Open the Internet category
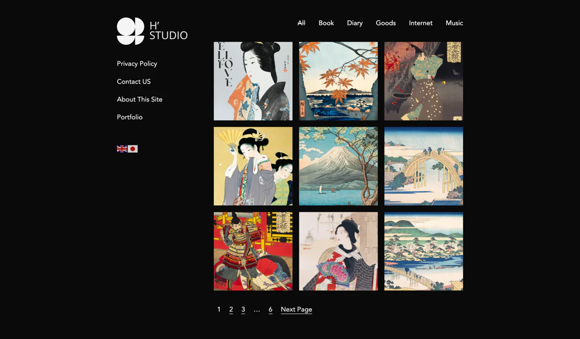Viewport: 580px width, 339px height. point(420,23)
